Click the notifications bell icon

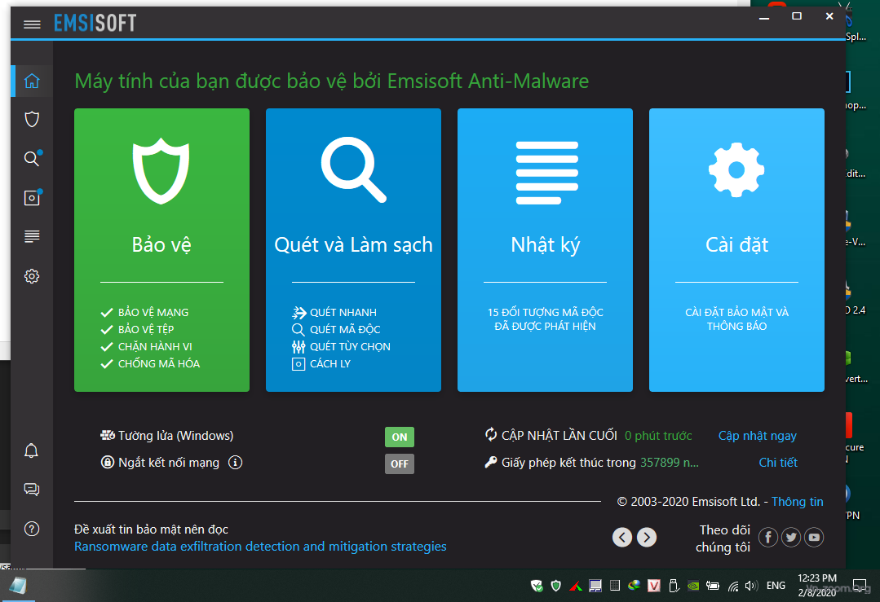(x=32, y=451)
